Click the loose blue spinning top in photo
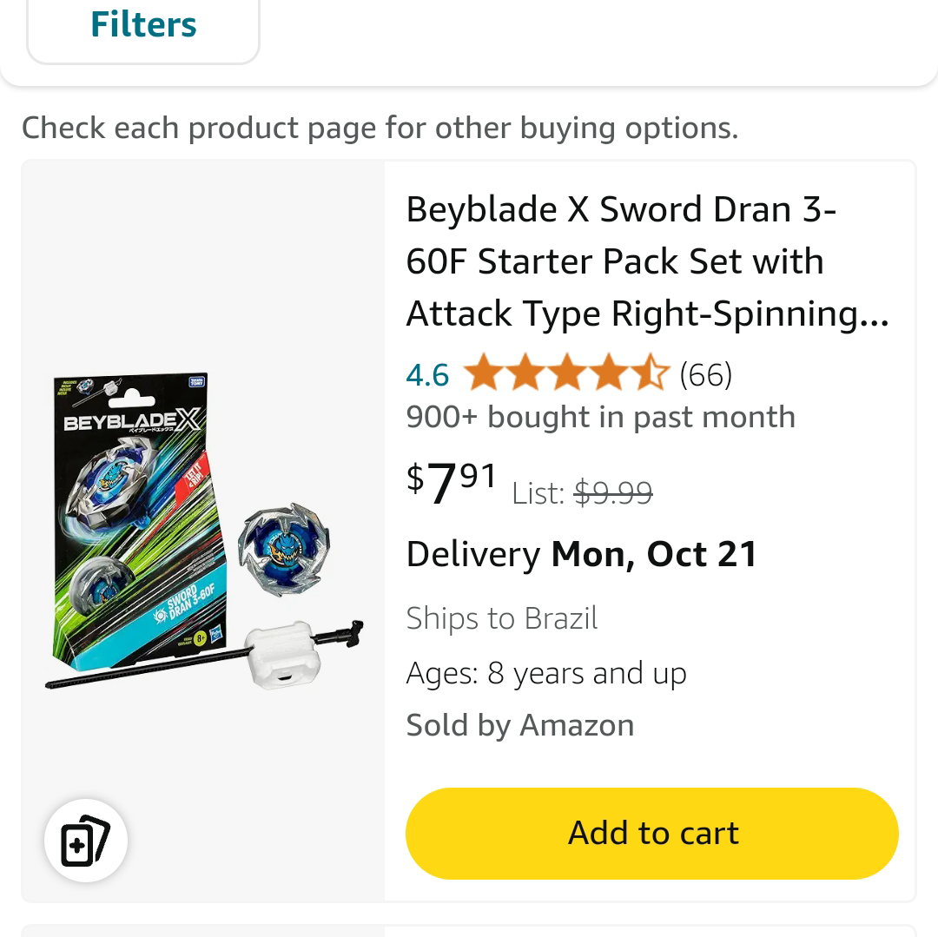 point(284,550)
